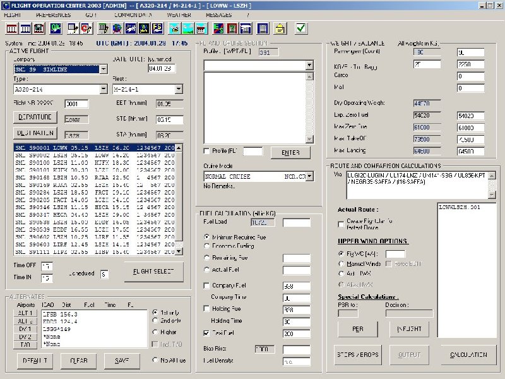Click the green checkmark toolbar icon

pos(301,28)
